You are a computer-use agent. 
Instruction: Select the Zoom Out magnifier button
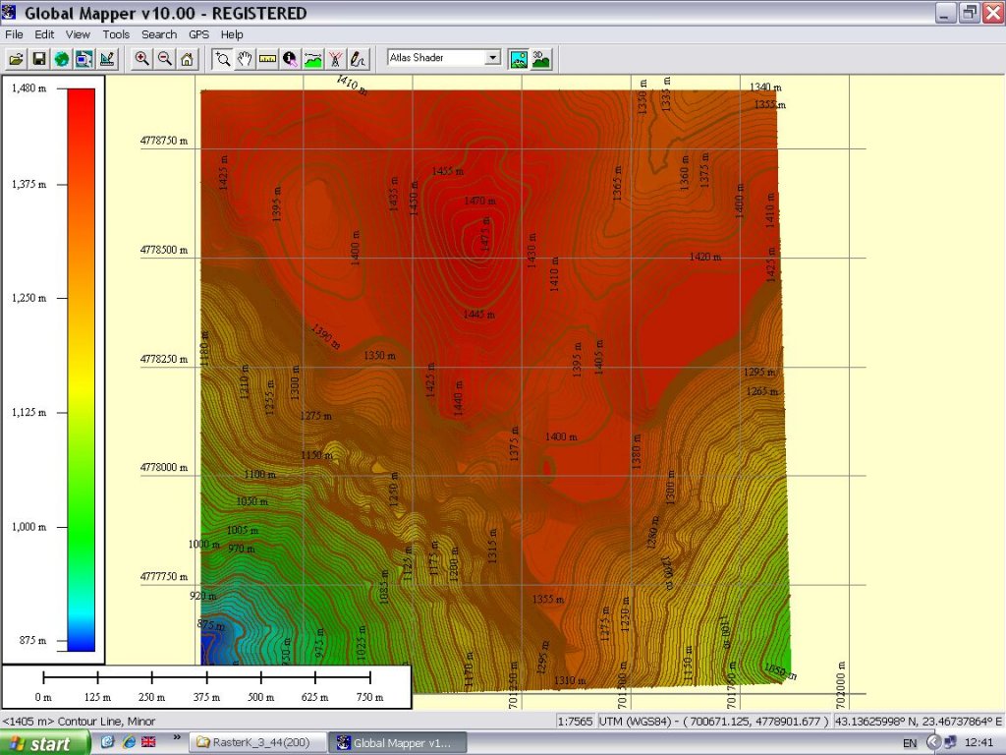click(164, 58)
